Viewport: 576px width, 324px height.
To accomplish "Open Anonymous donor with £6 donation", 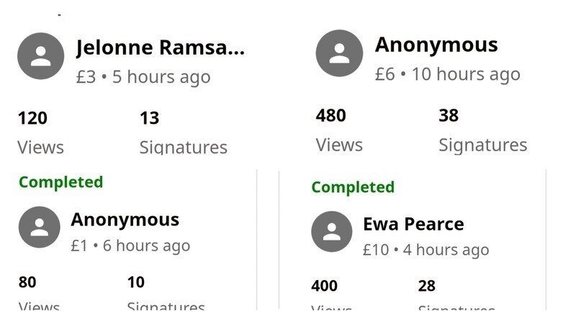I will tap(436, 45).
